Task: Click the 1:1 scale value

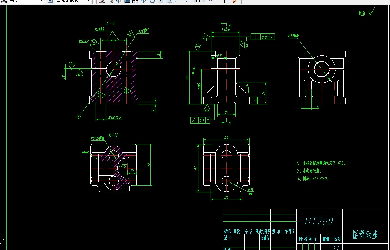Action: tap(336, 248)
